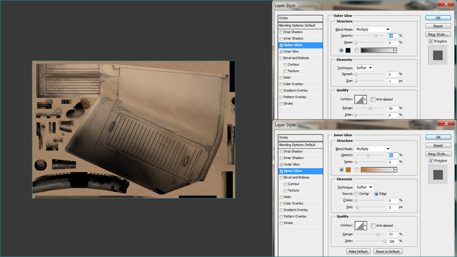This screenshot has width=457, height=257.
Task: Open Blend Mode dropdown in Inner Glow dialog
Action: click(373, 149)
